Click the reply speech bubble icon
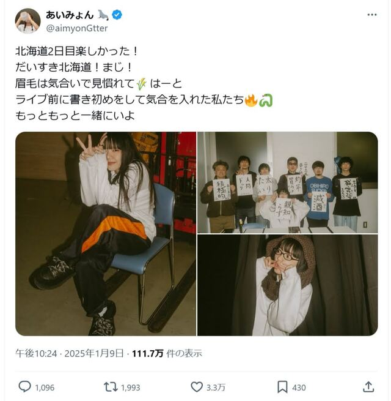Screen dimensions: 391x401 (x=25, y=387)
